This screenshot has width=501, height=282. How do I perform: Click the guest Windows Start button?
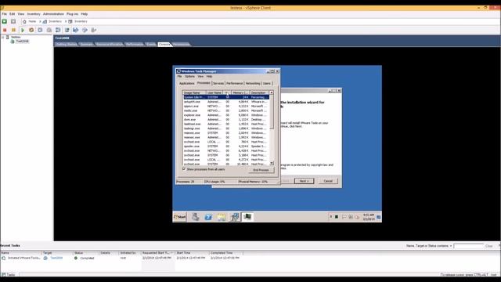(179, 217)
